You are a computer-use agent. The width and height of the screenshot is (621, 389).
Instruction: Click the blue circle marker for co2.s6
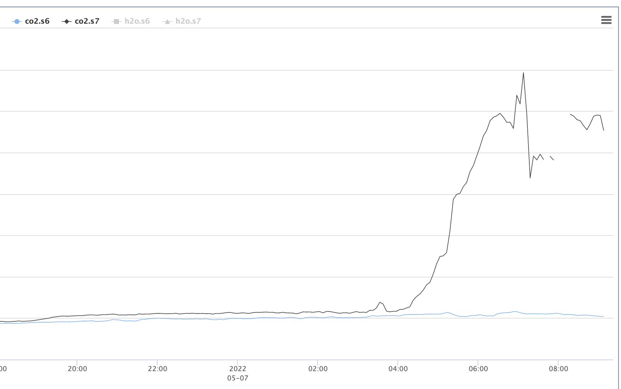(x=17, y=21)
